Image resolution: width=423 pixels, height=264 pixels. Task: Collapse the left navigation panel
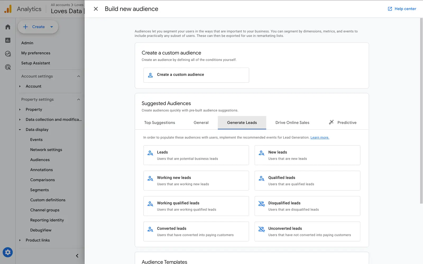pos(77,256)
